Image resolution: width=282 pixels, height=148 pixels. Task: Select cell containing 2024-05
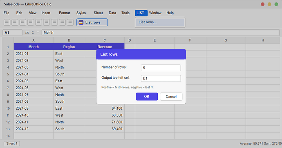pyautogui.click(x=34, y=81)
